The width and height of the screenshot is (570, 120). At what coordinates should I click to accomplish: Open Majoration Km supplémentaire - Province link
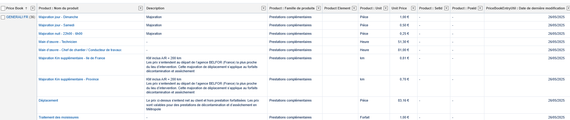tap(69, 79)
